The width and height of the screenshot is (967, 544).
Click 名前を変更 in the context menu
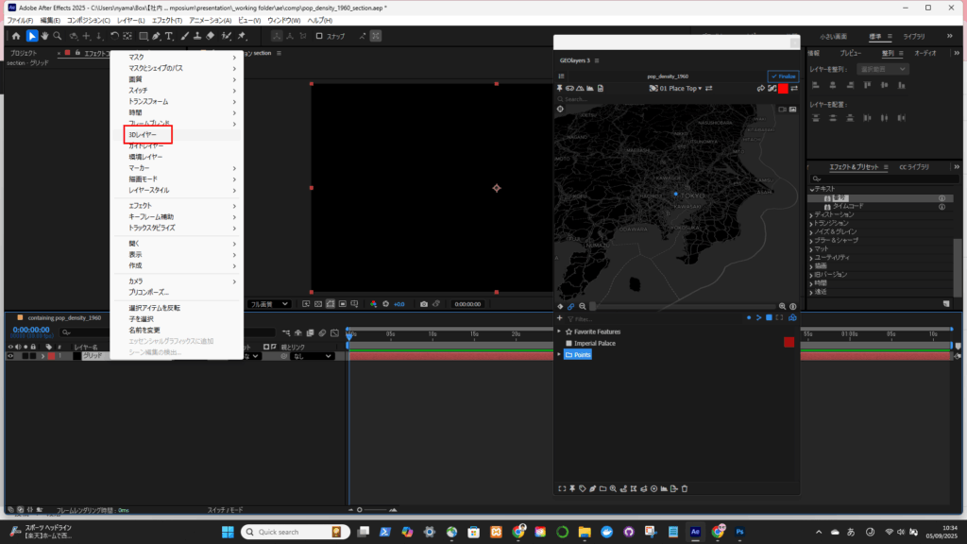[144, 330]
